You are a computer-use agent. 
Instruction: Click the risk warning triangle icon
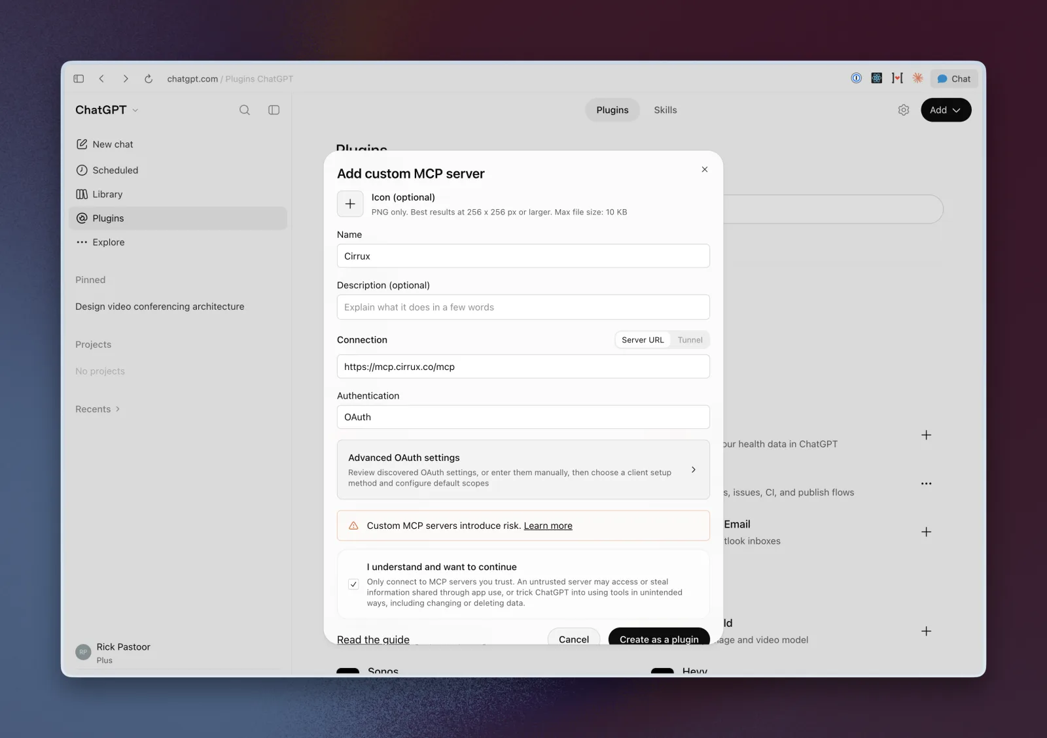(353, 526)
